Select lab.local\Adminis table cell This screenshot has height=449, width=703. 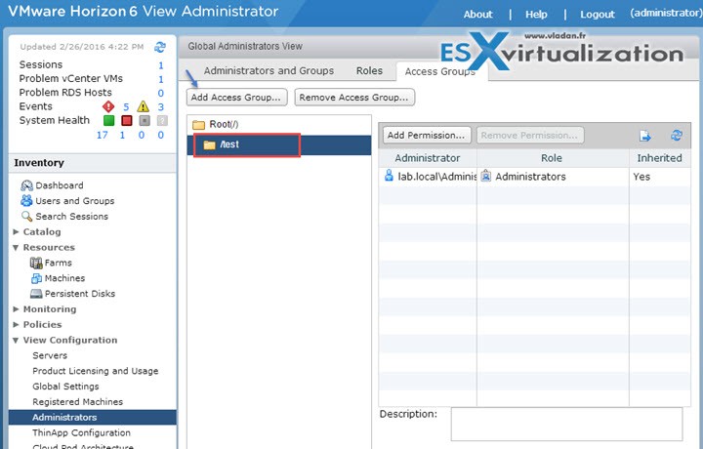(x=428, y=177)
